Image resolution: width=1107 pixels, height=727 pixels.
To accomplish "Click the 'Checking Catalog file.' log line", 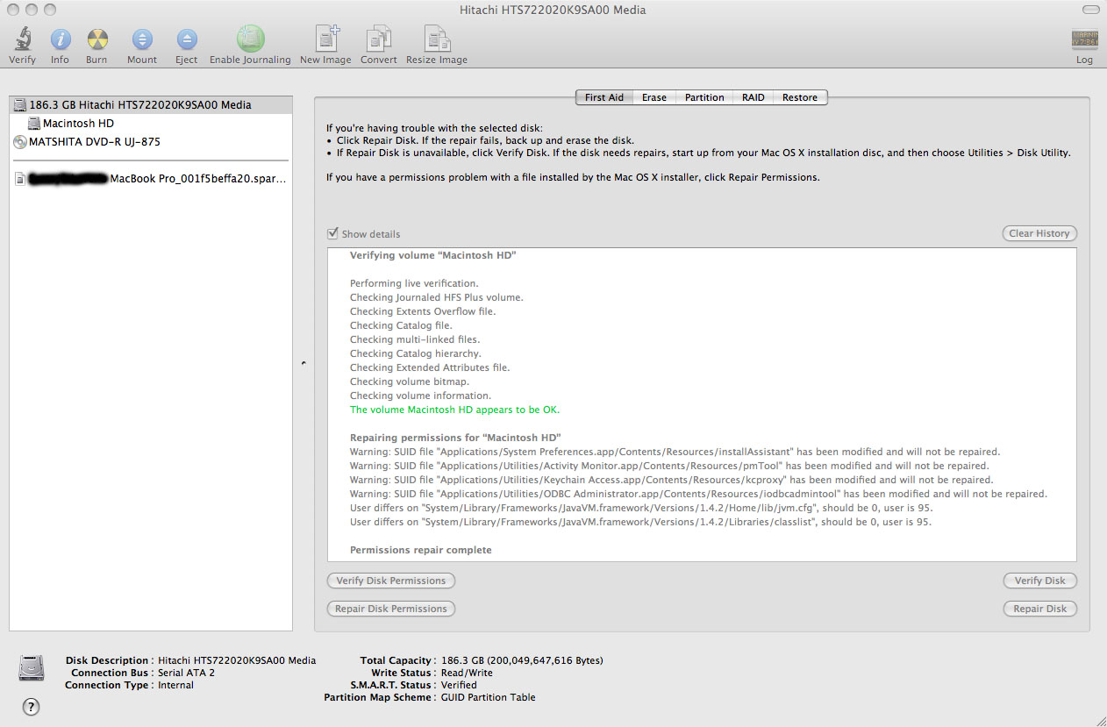I will coord(401,325).
